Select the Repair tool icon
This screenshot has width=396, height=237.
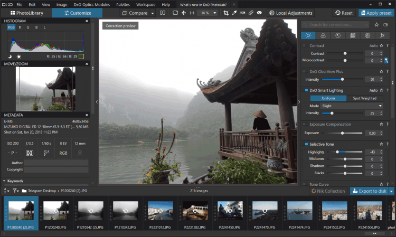point(251,13)
